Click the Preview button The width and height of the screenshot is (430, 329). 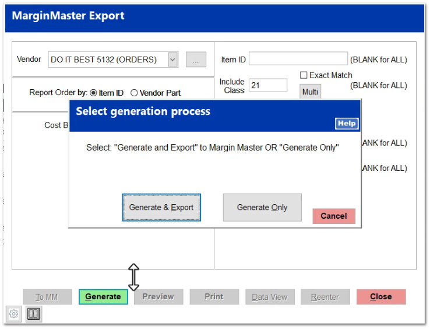[x=158, y=297]
